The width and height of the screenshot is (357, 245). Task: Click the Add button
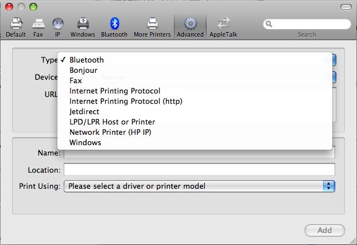(x=325, y=230)
